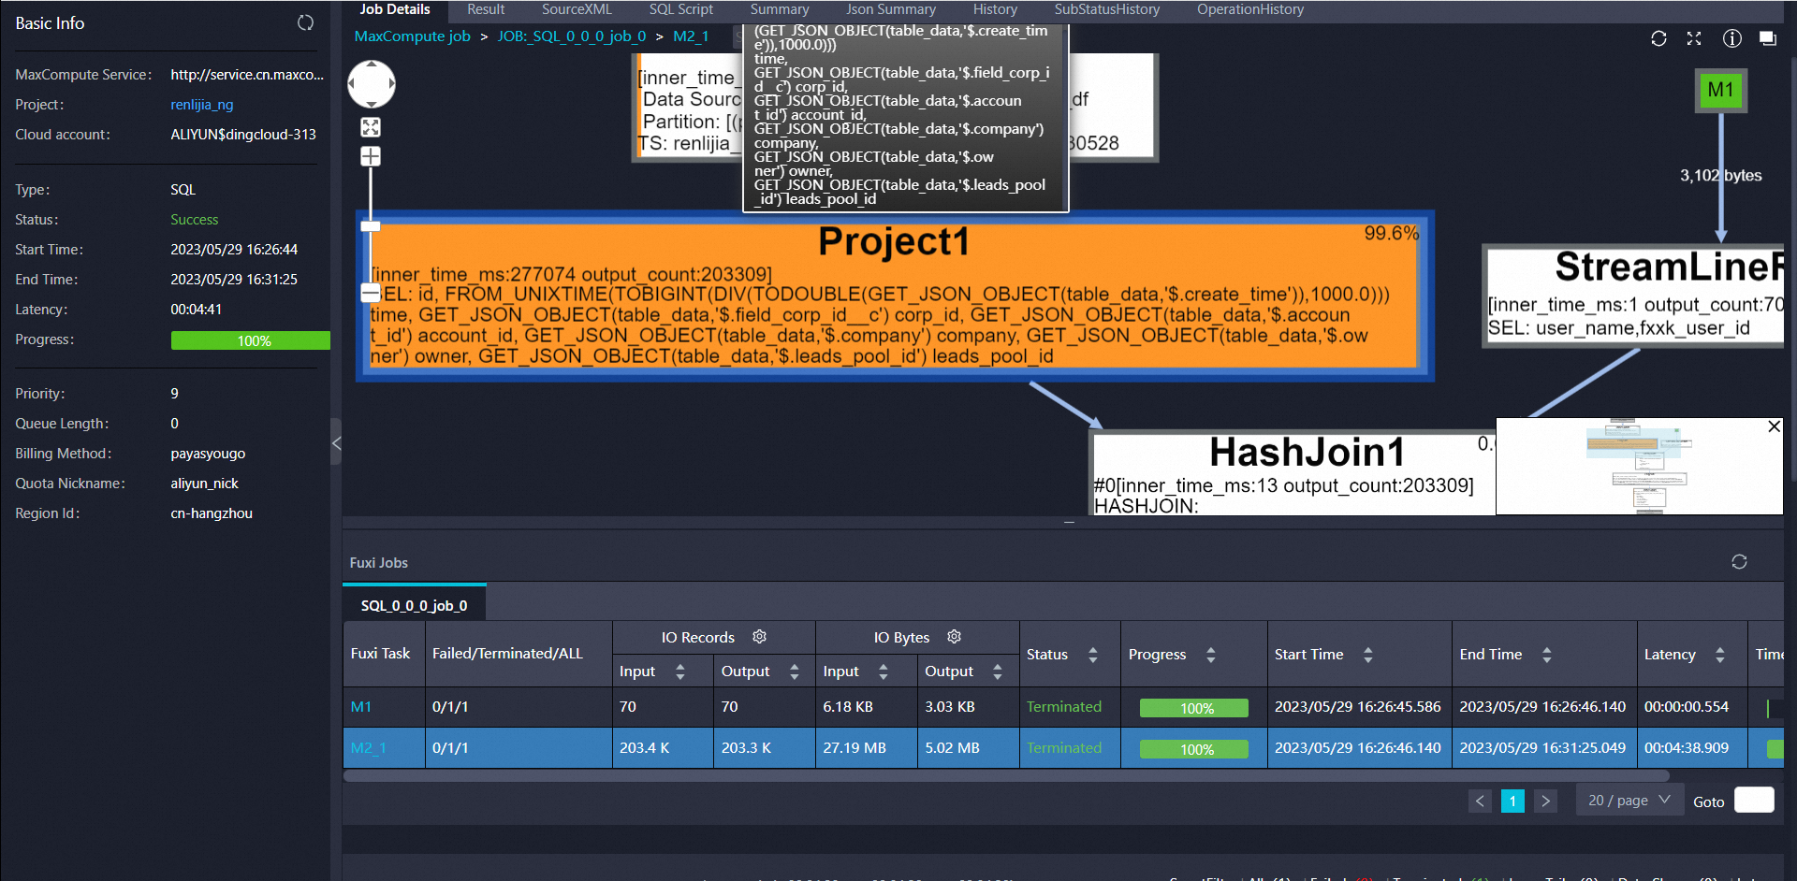Zoom out on the graph
Image resolution: width=1797 pixels, height=881 pixels.
click(371, 293)
